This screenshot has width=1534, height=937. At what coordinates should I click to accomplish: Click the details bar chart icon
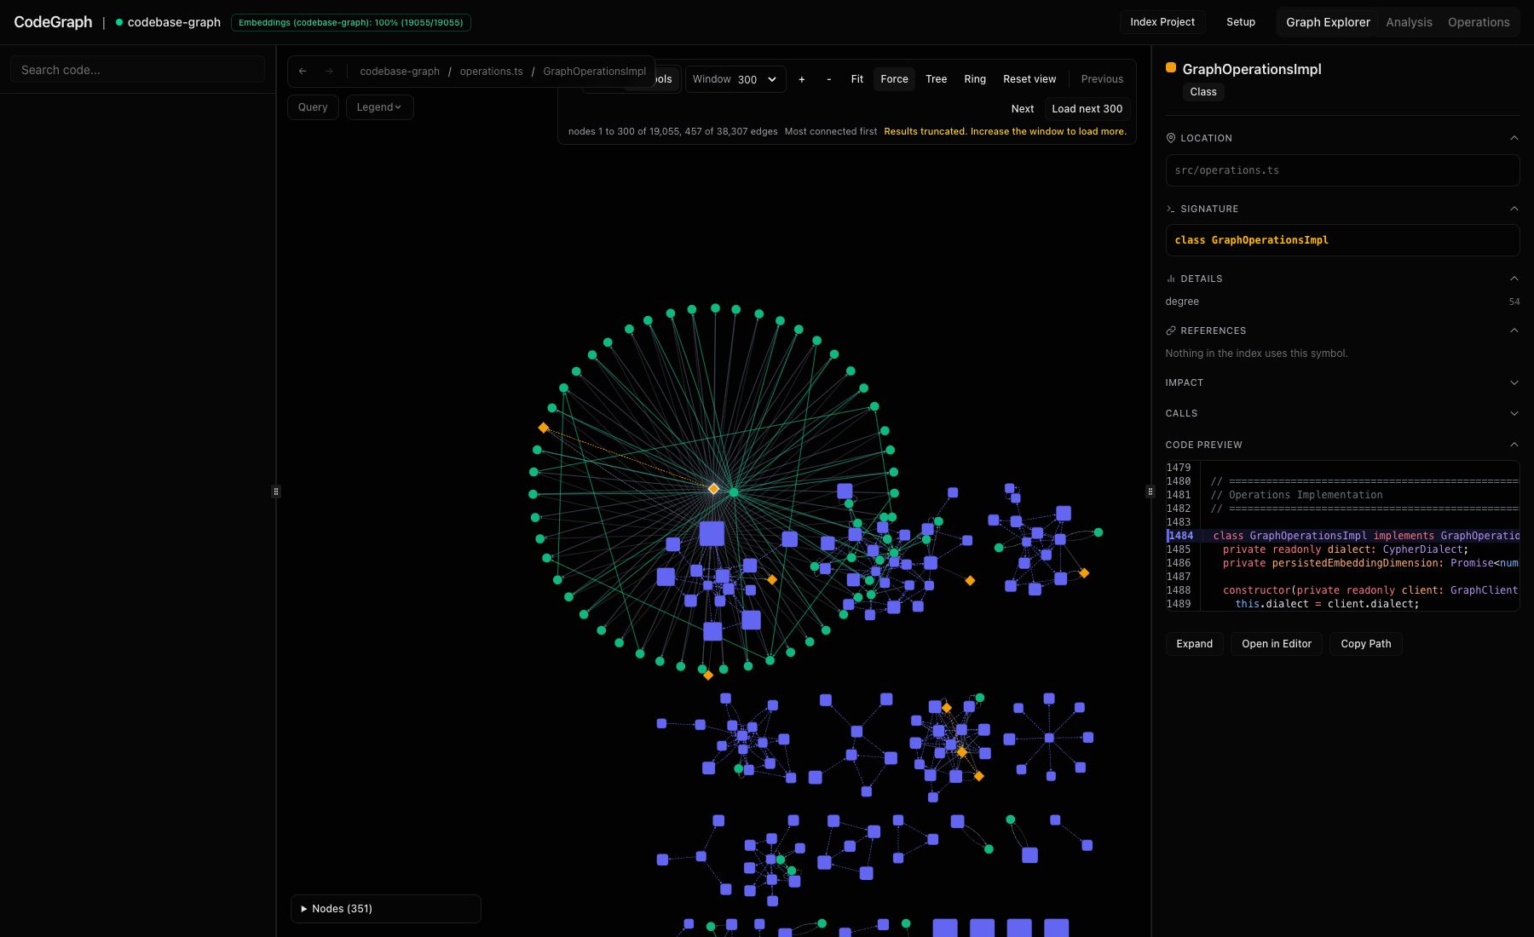1171,279
